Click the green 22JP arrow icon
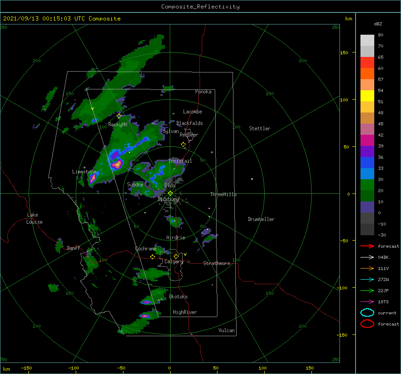The image size is (401, 374). pos(367,290)
